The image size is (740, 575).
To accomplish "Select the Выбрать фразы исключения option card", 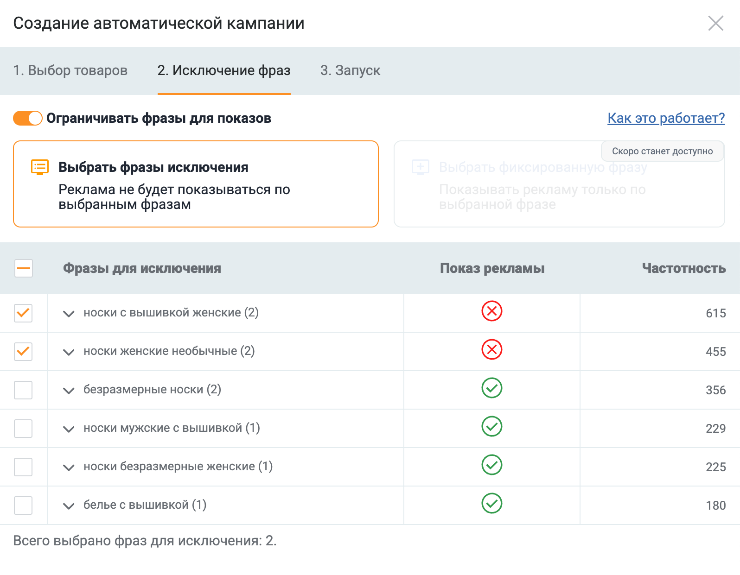I will (x=196, y=184).
